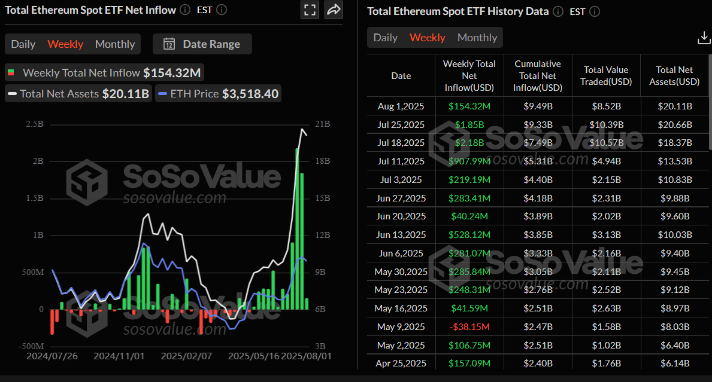Toggle the ETH Price legend entry
This screenshot has height=382, width=712.
point(218,93)
